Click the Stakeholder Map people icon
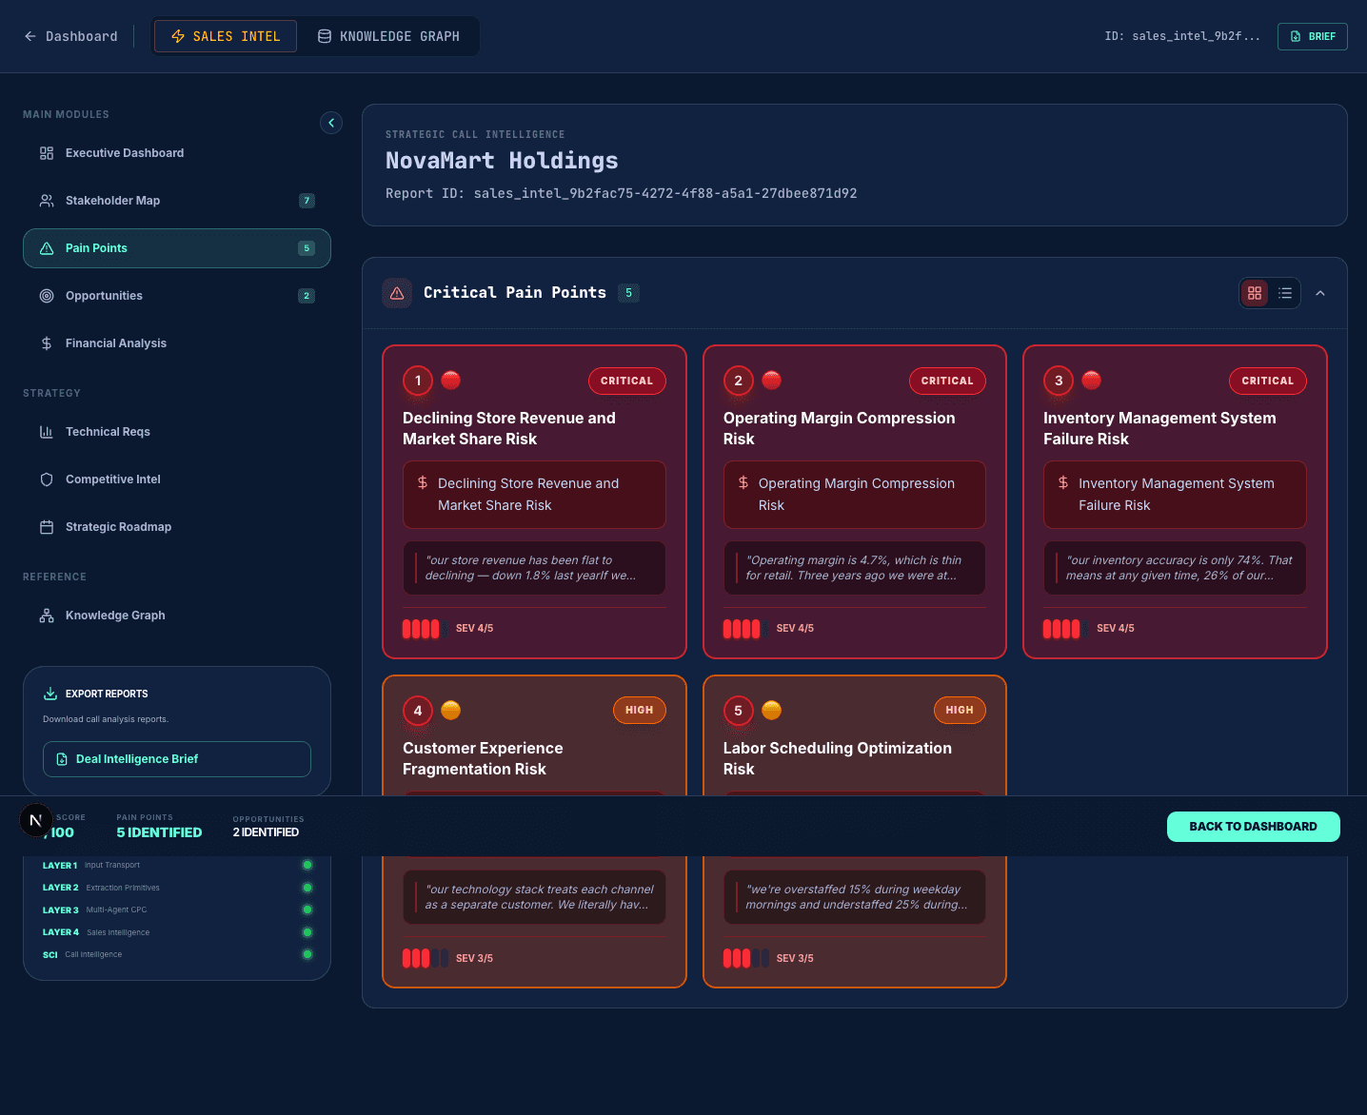Image resolution: width=1367 pixels, height=1115 pixels. coord(47,201)
